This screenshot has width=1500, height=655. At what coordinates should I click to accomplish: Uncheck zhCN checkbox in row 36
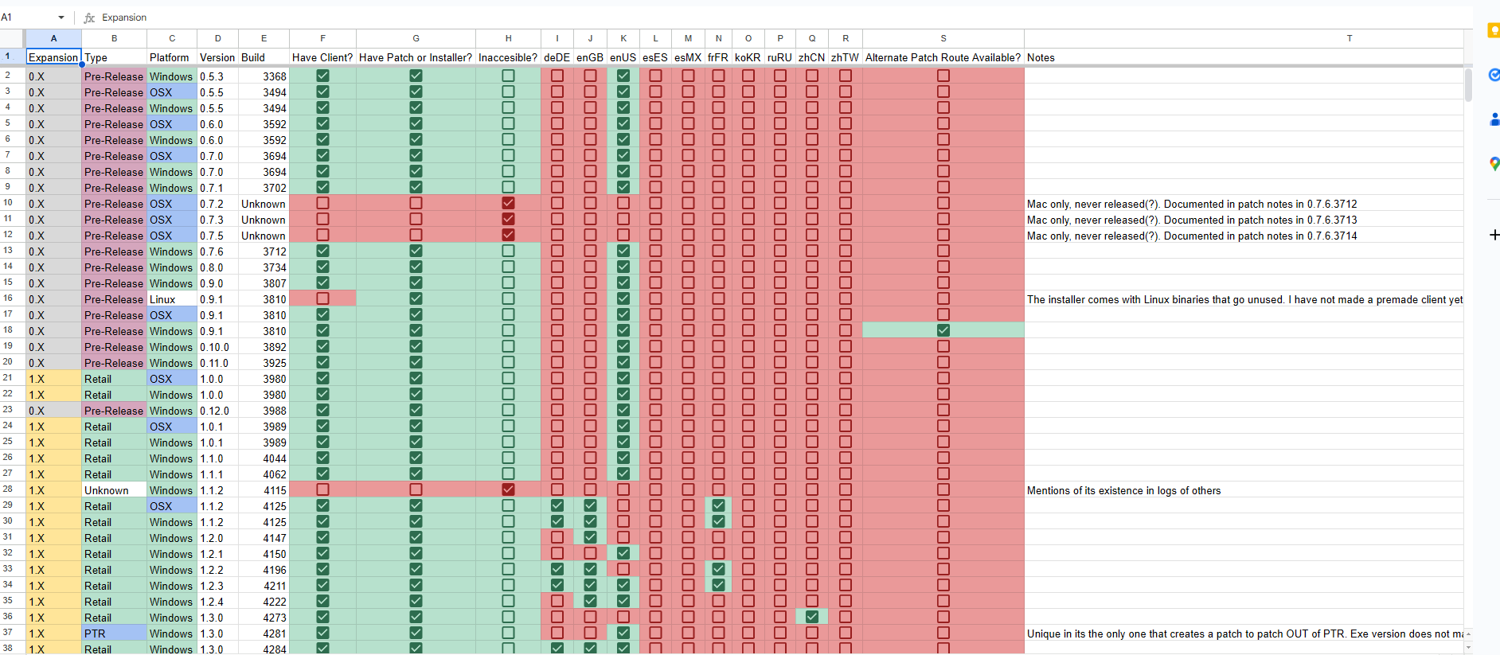click(x=812, y=617)
